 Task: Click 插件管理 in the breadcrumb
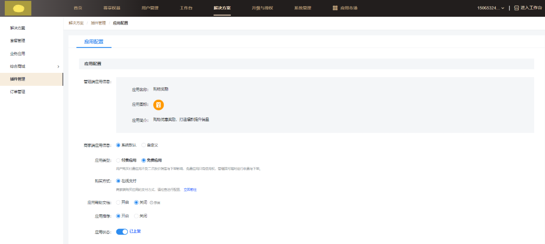[x=98, y=23]
